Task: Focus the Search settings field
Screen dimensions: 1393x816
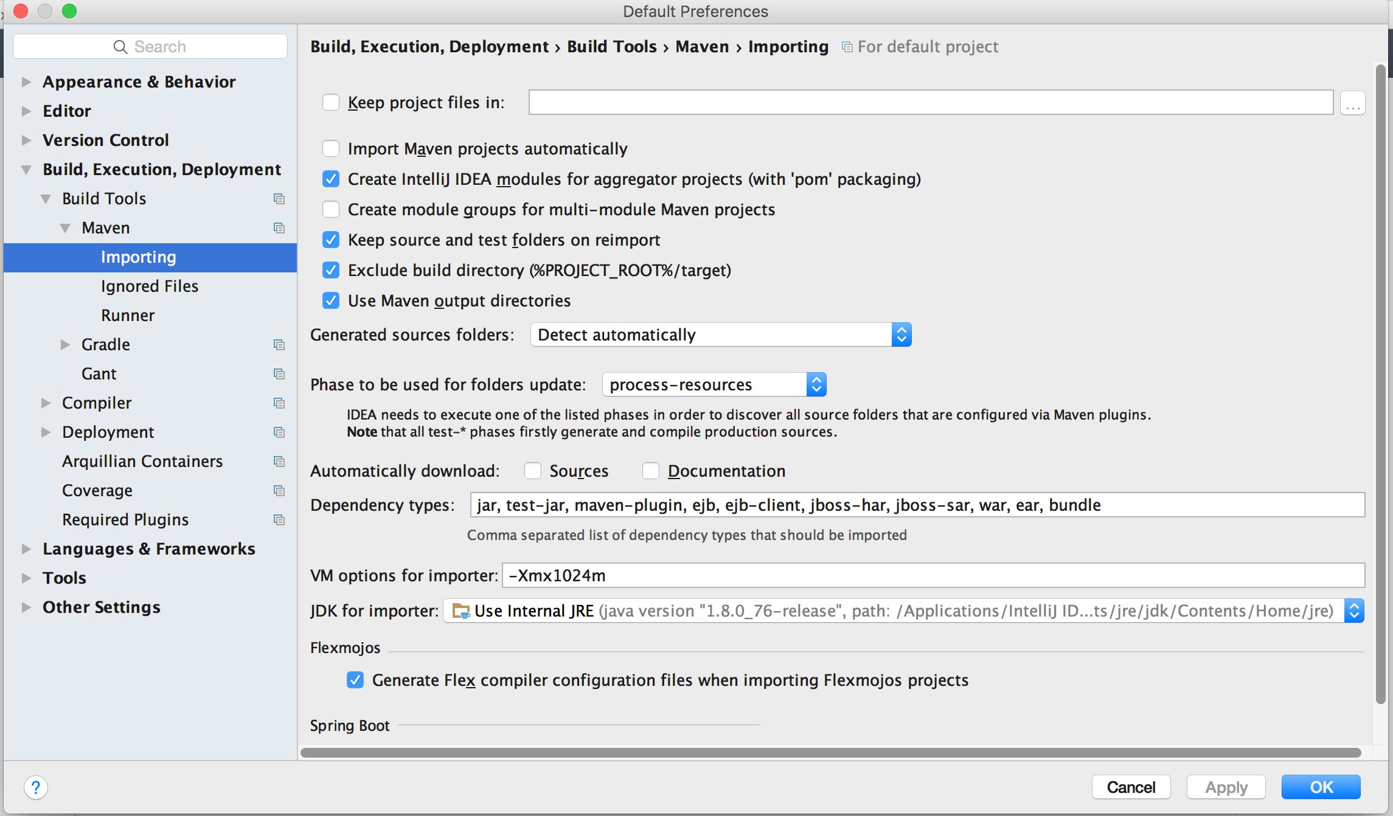Action: pyautogui.click(x=150, y=47)
